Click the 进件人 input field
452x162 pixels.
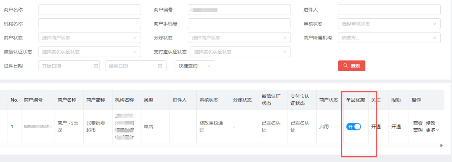click(389, 10)
